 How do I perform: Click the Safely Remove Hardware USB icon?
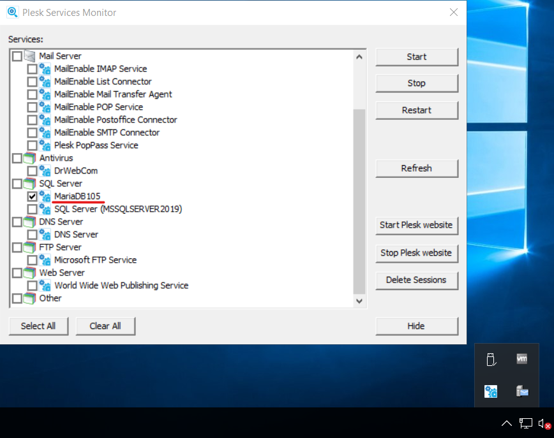point(491,360)
